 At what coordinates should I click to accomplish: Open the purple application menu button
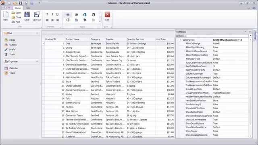pos(7,8)
